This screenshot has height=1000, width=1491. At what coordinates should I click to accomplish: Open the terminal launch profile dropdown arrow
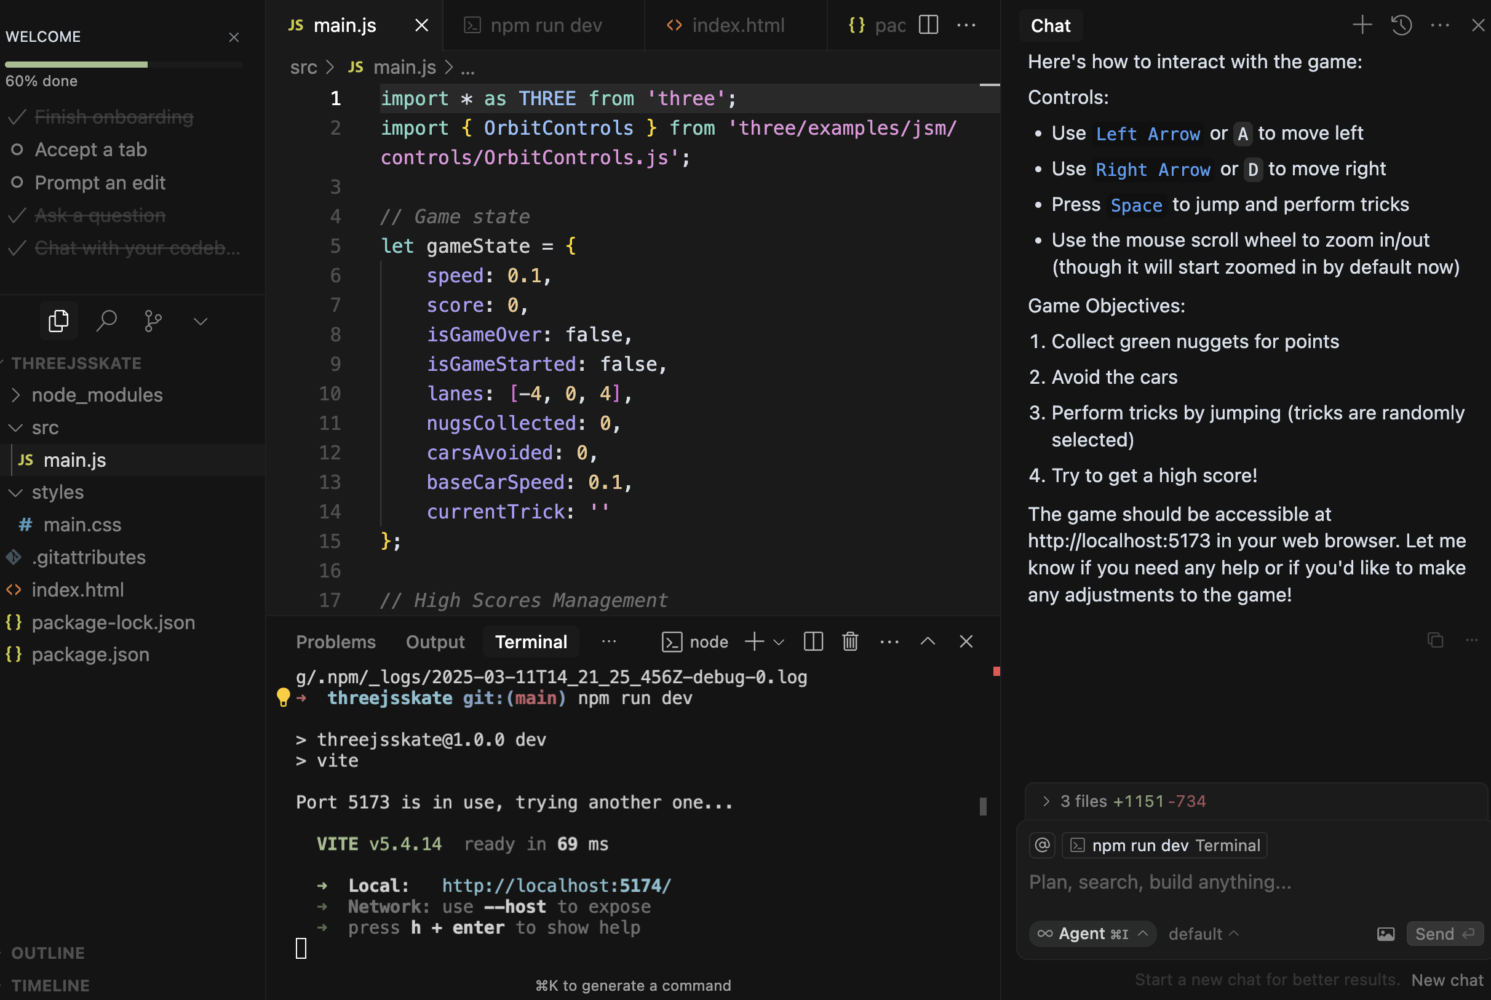tap(779, 642)
